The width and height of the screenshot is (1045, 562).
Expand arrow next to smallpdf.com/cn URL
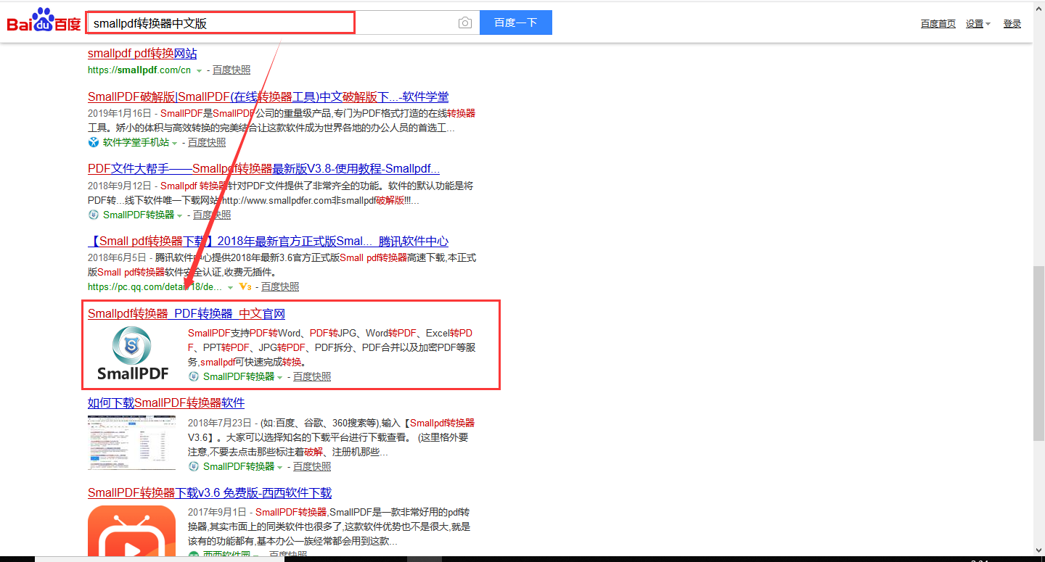coord(199,70)
